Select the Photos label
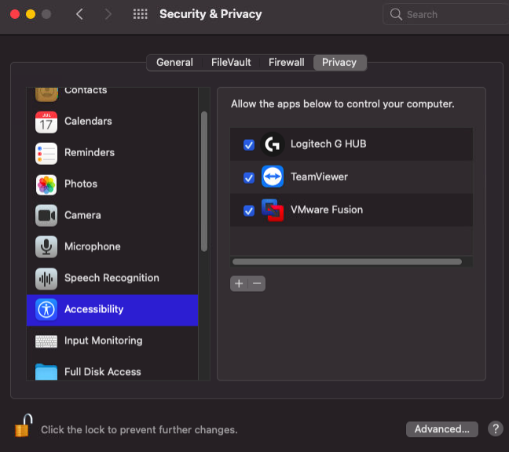The height and width of the screenshot is (452, 509). tap(81, 184)
